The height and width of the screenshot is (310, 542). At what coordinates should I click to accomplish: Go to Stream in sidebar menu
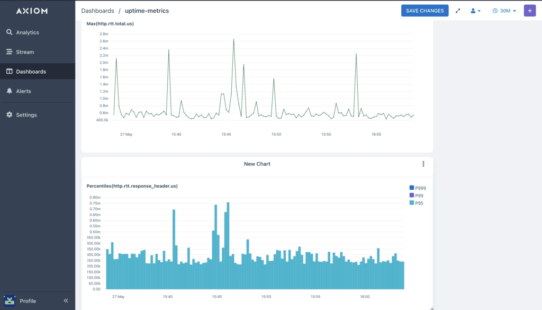[25, 52]
